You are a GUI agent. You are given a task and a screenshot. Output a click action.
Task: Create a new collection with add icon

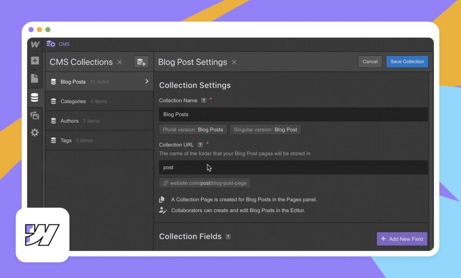point(141,62)
